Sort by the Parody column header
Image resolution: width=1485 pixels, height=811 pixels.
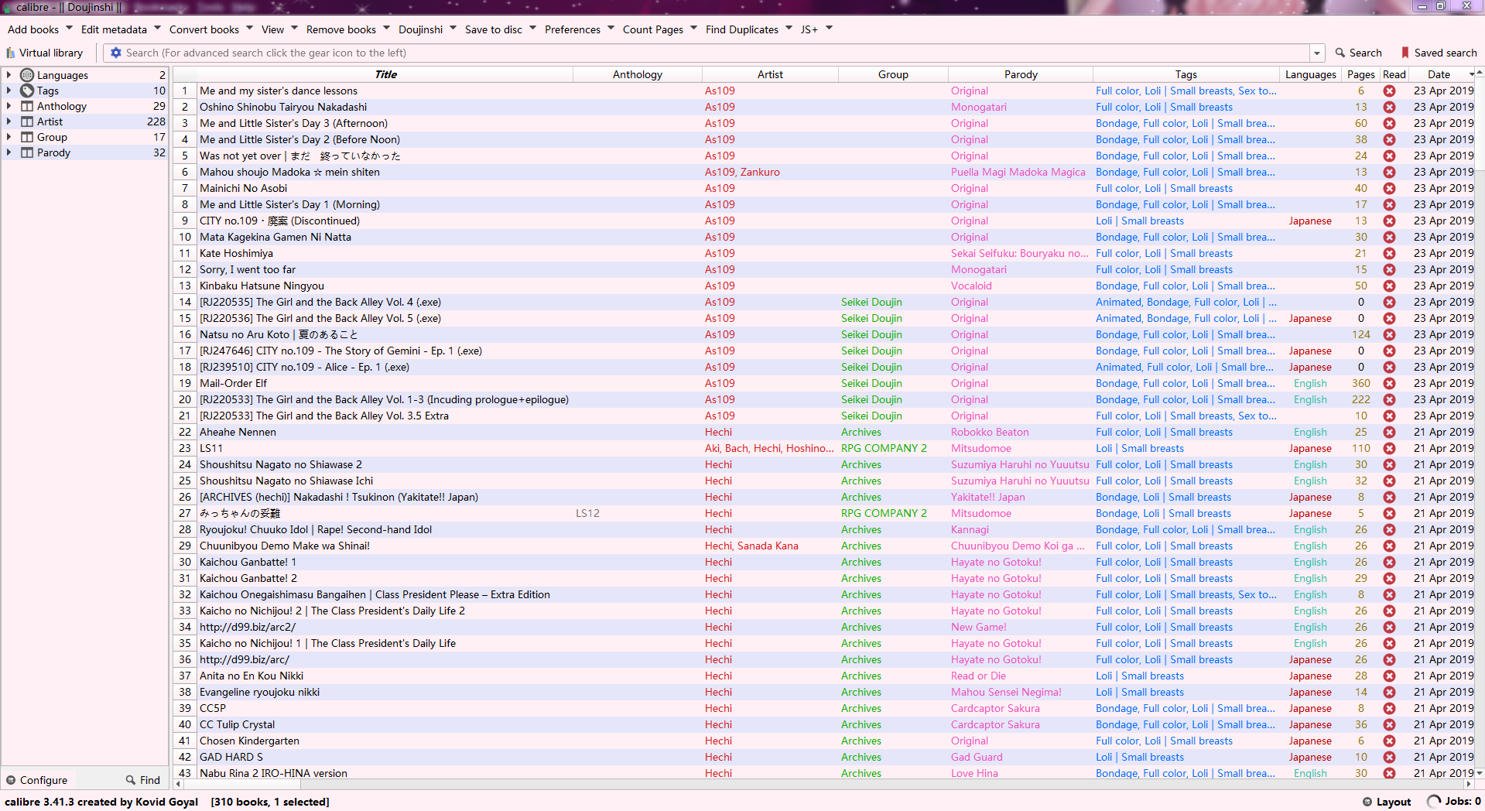(1021, 74)
